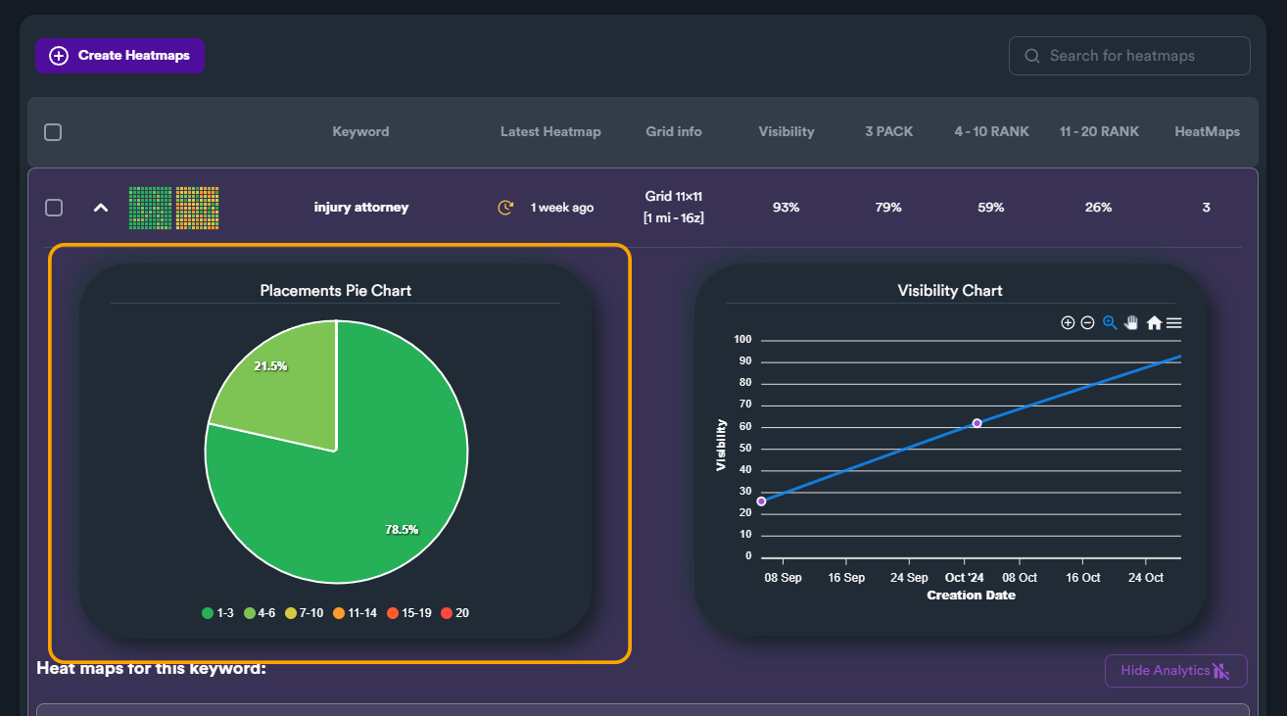This screenshot has height=716, width=1287.
Task: Click the Visibility Chart title
Action: [x=950, y=291]
